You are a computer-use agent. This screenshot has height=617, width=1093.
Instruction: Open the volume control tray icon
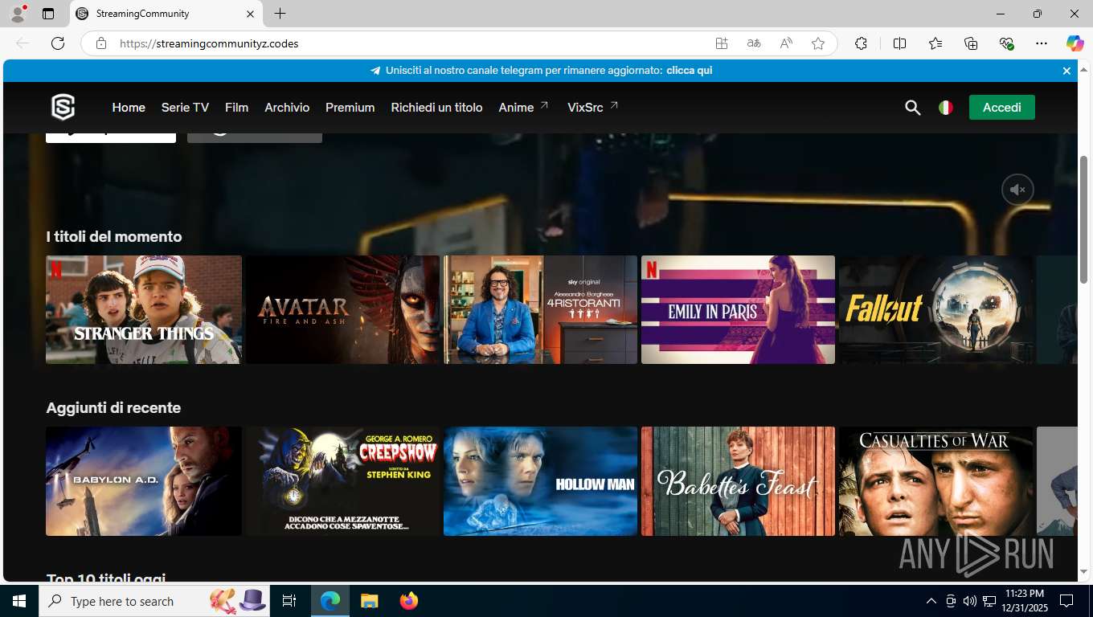click(x=969, y=601)
